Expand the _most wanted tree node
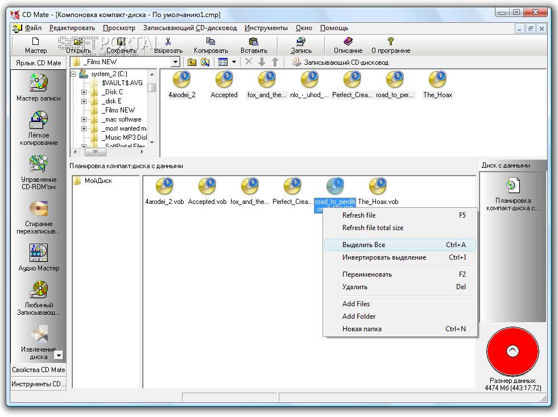 coord(84,129)
